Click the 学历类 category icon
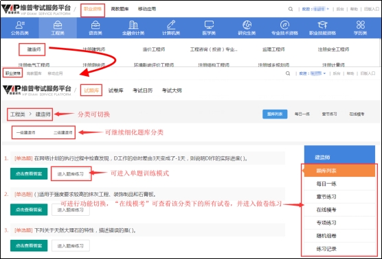Screen dimensions: 382x259 pos(360,25)
